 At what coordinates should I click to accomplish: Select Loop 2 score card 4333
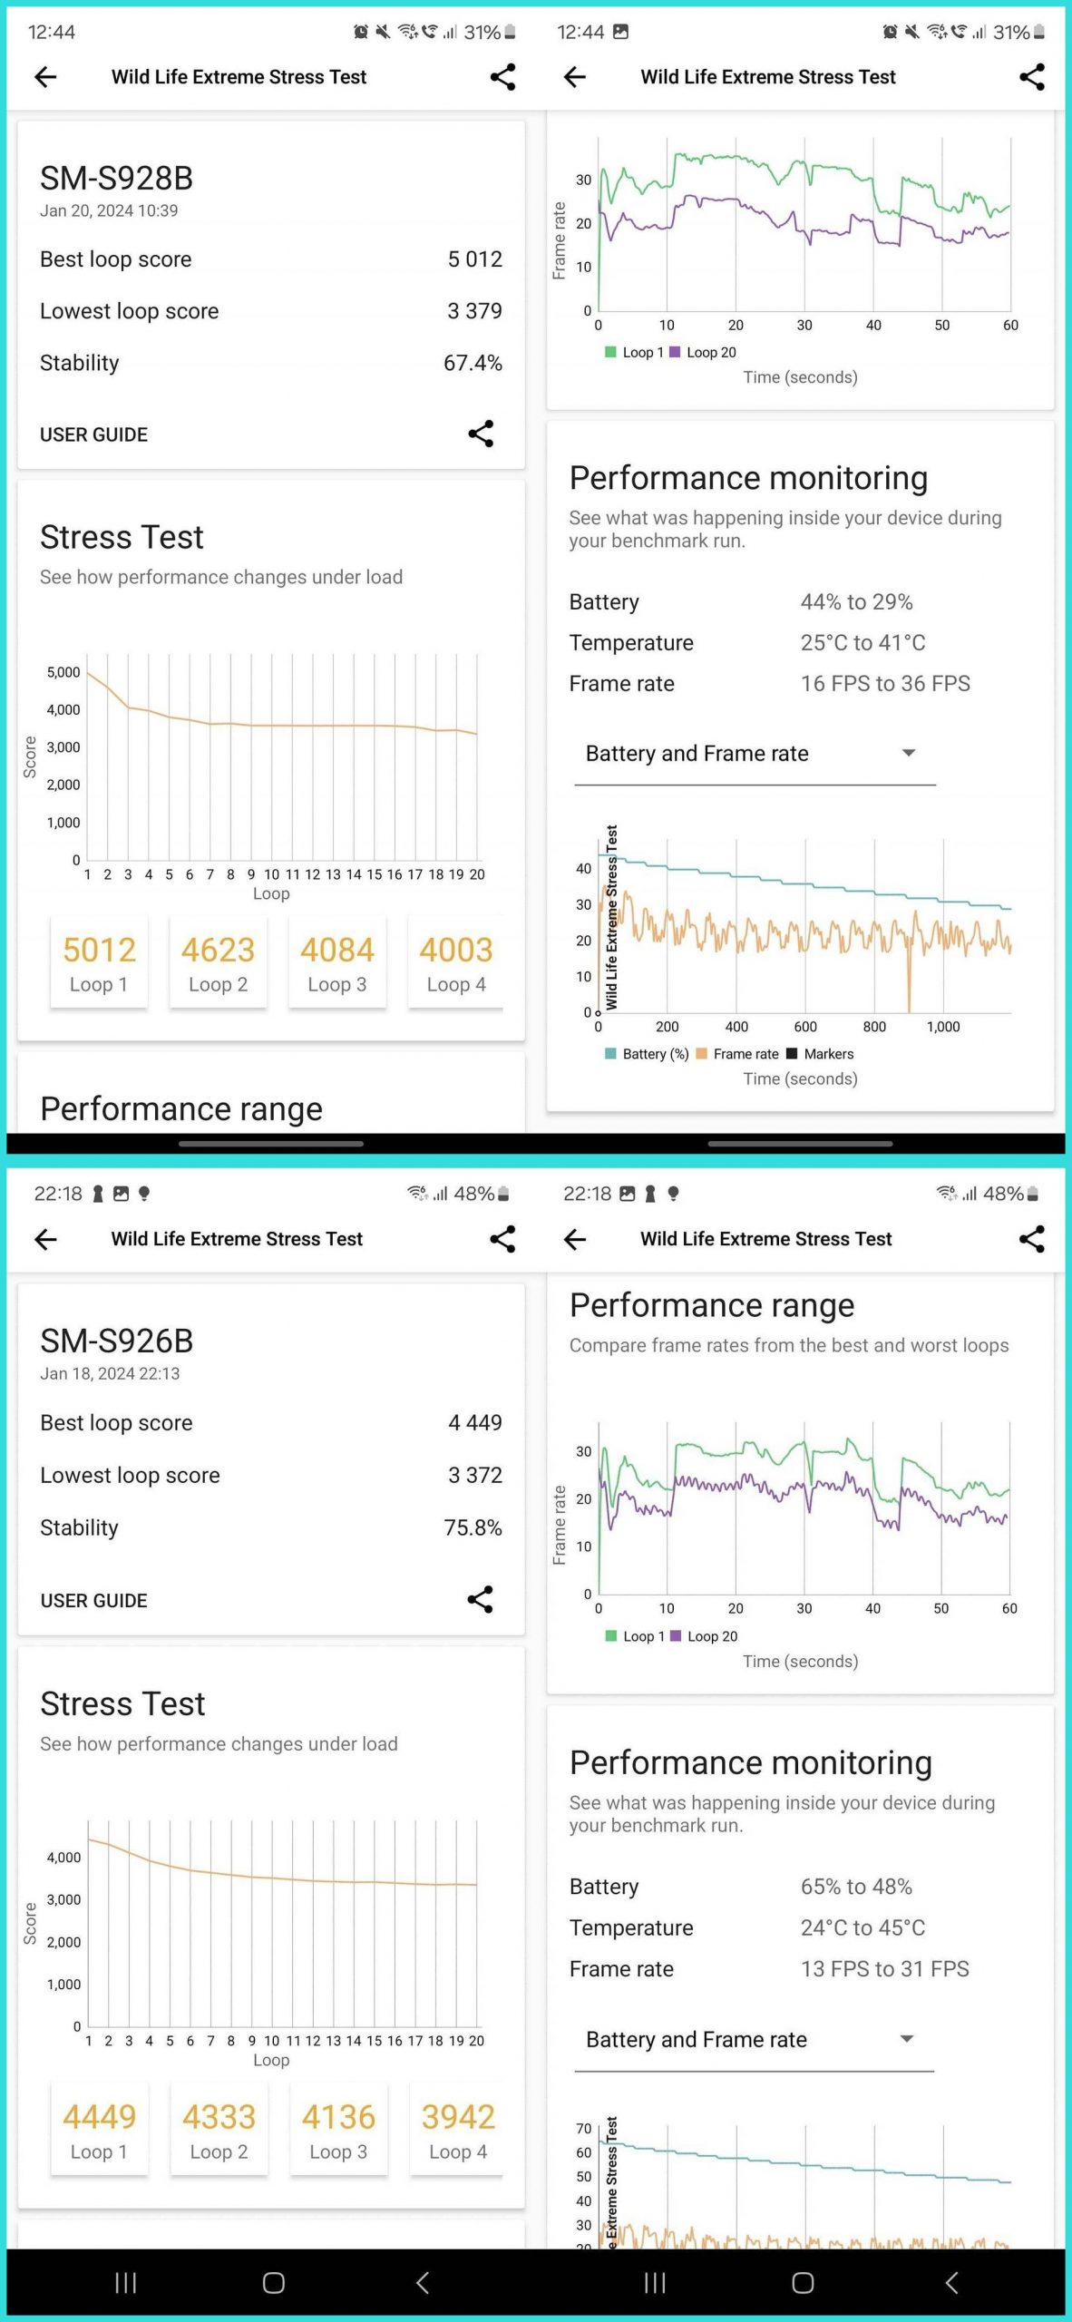click(x=219, y=2130)
